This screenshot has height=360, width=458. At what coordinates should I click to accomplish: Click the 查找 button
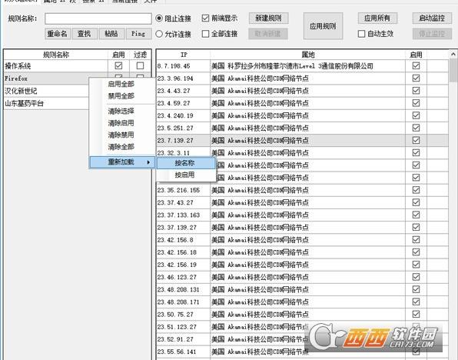[x=84, y=34]
